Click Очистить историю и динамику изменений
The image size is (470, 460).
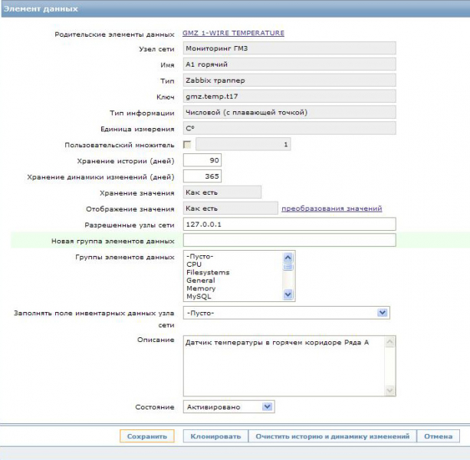coord(332,436)
